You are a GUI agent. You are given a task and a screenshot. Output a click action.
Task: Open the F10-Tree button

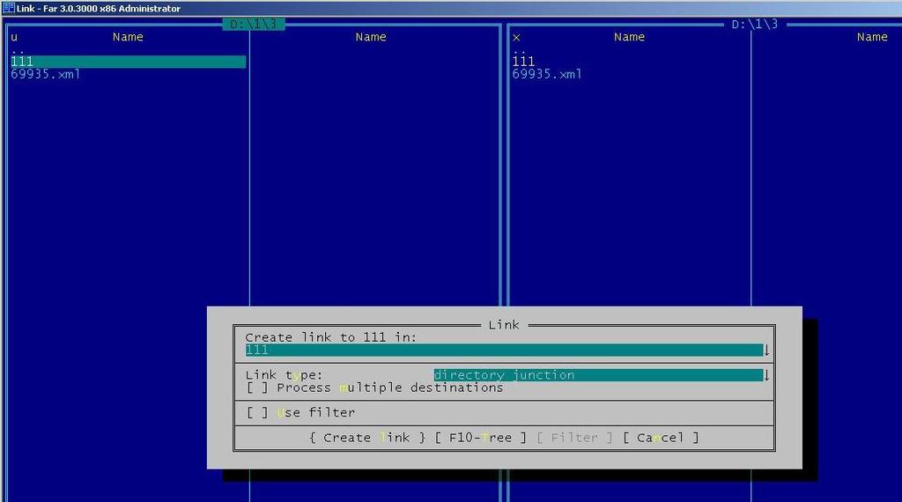(480, 438)
